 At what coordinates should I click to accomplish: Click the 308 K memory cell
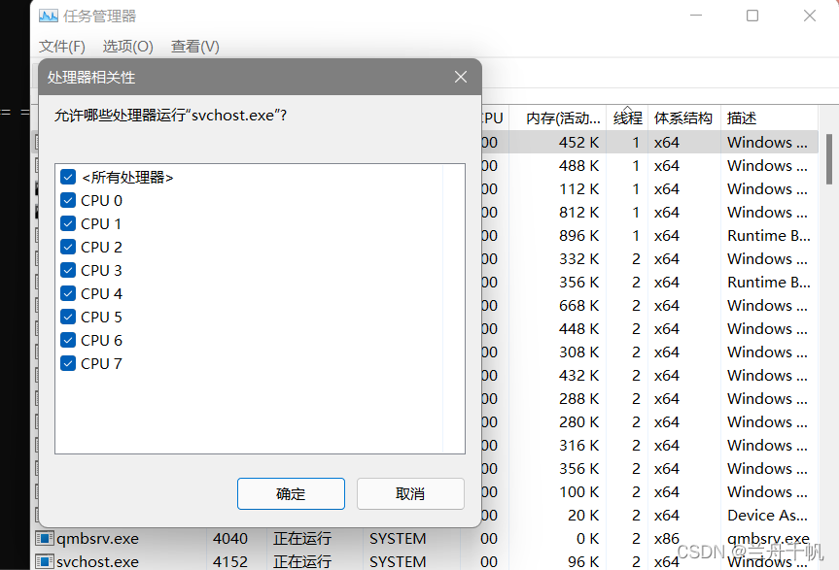pyautogui.click(x=579, y=352)
